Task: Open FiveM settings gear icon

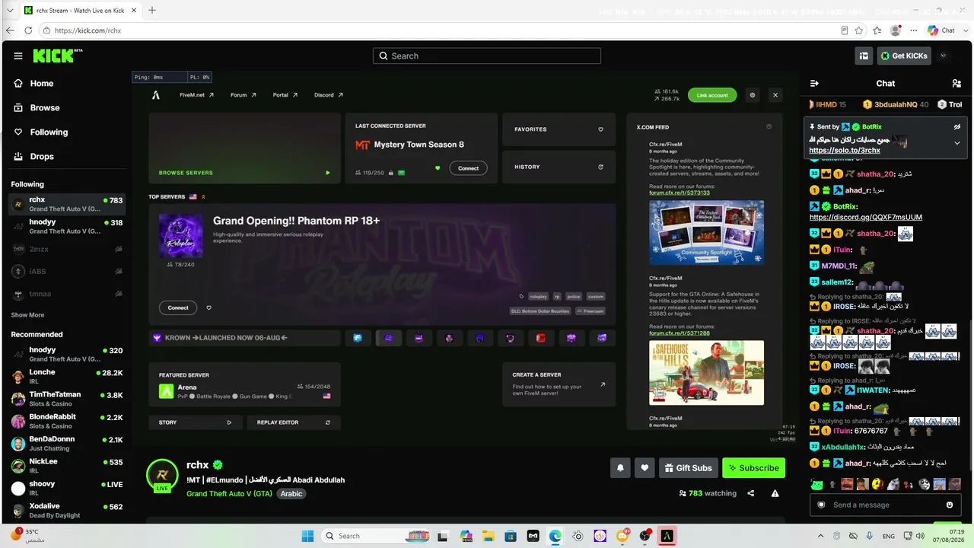Action: pos(753,95)
